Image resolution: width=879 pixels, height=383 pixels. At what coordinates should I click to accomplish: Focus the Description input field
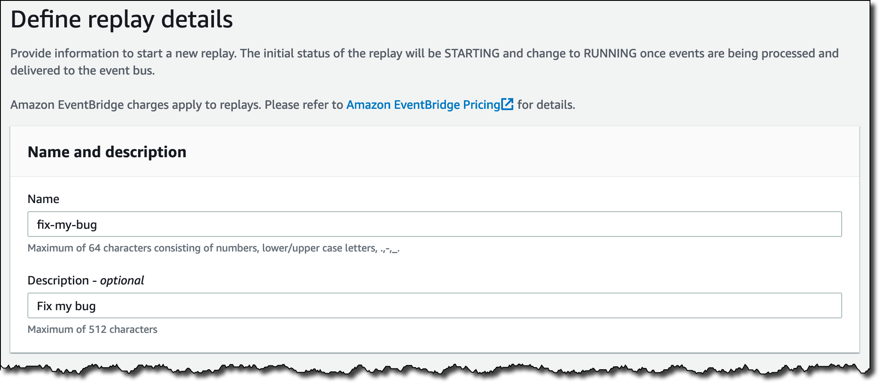[434, 305]
